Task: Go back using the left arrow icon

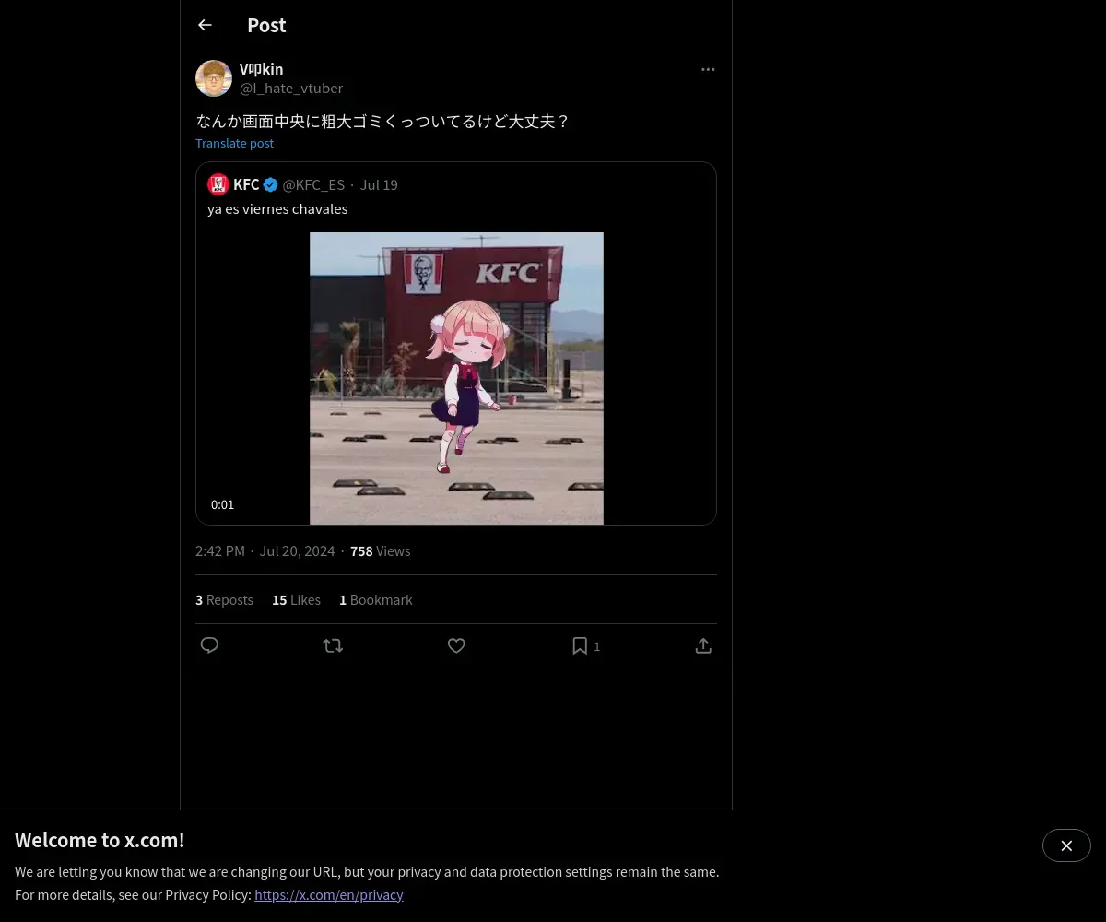Action: (205, 25)
